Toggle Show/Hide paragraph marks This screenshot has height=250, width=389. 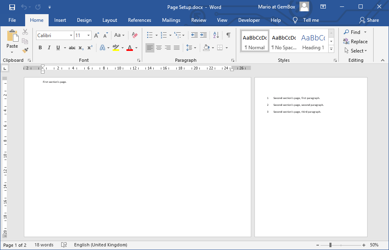click(x=229, y=36)
